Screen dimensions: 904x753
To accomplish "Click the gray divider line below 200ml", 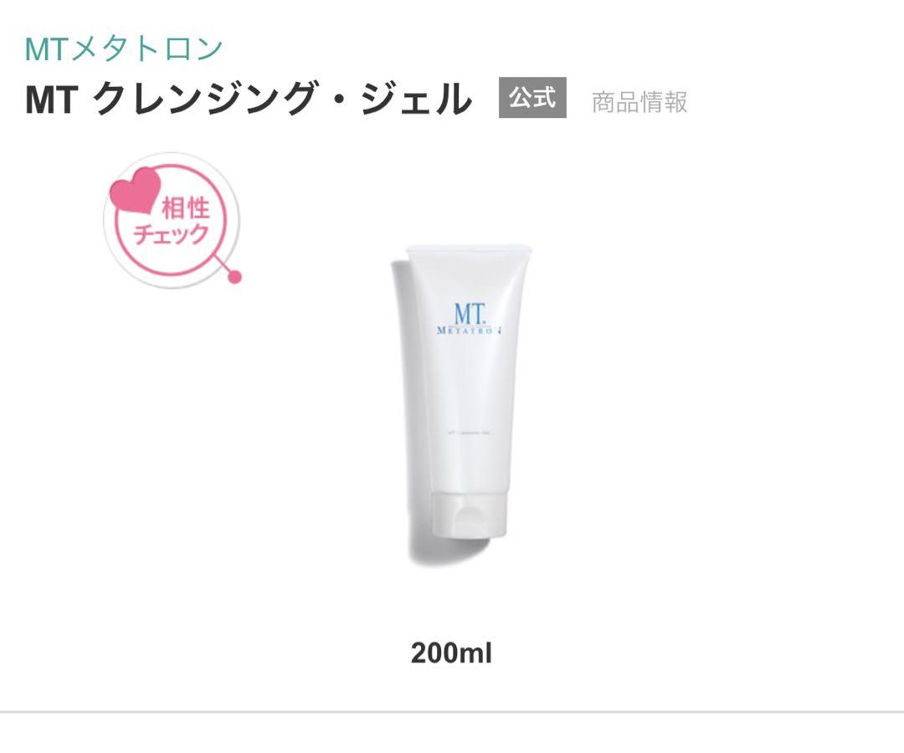I will tap(452, 712).
